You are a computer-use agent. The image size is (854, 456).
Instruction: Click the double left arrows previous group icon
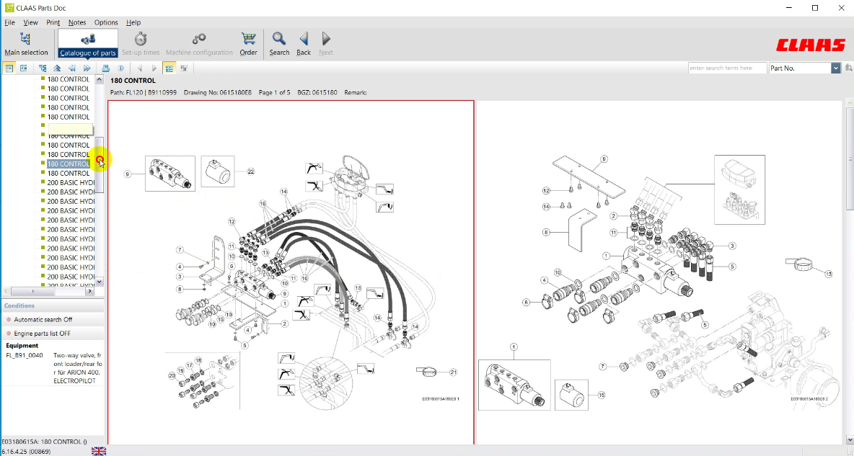pyautogui.click(x=72, y=68)
